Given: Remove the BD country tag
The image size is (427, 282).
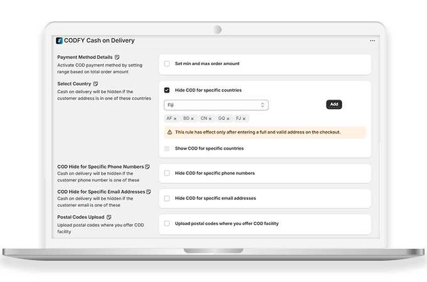Looking at the screenshot, I should (193, 118).
